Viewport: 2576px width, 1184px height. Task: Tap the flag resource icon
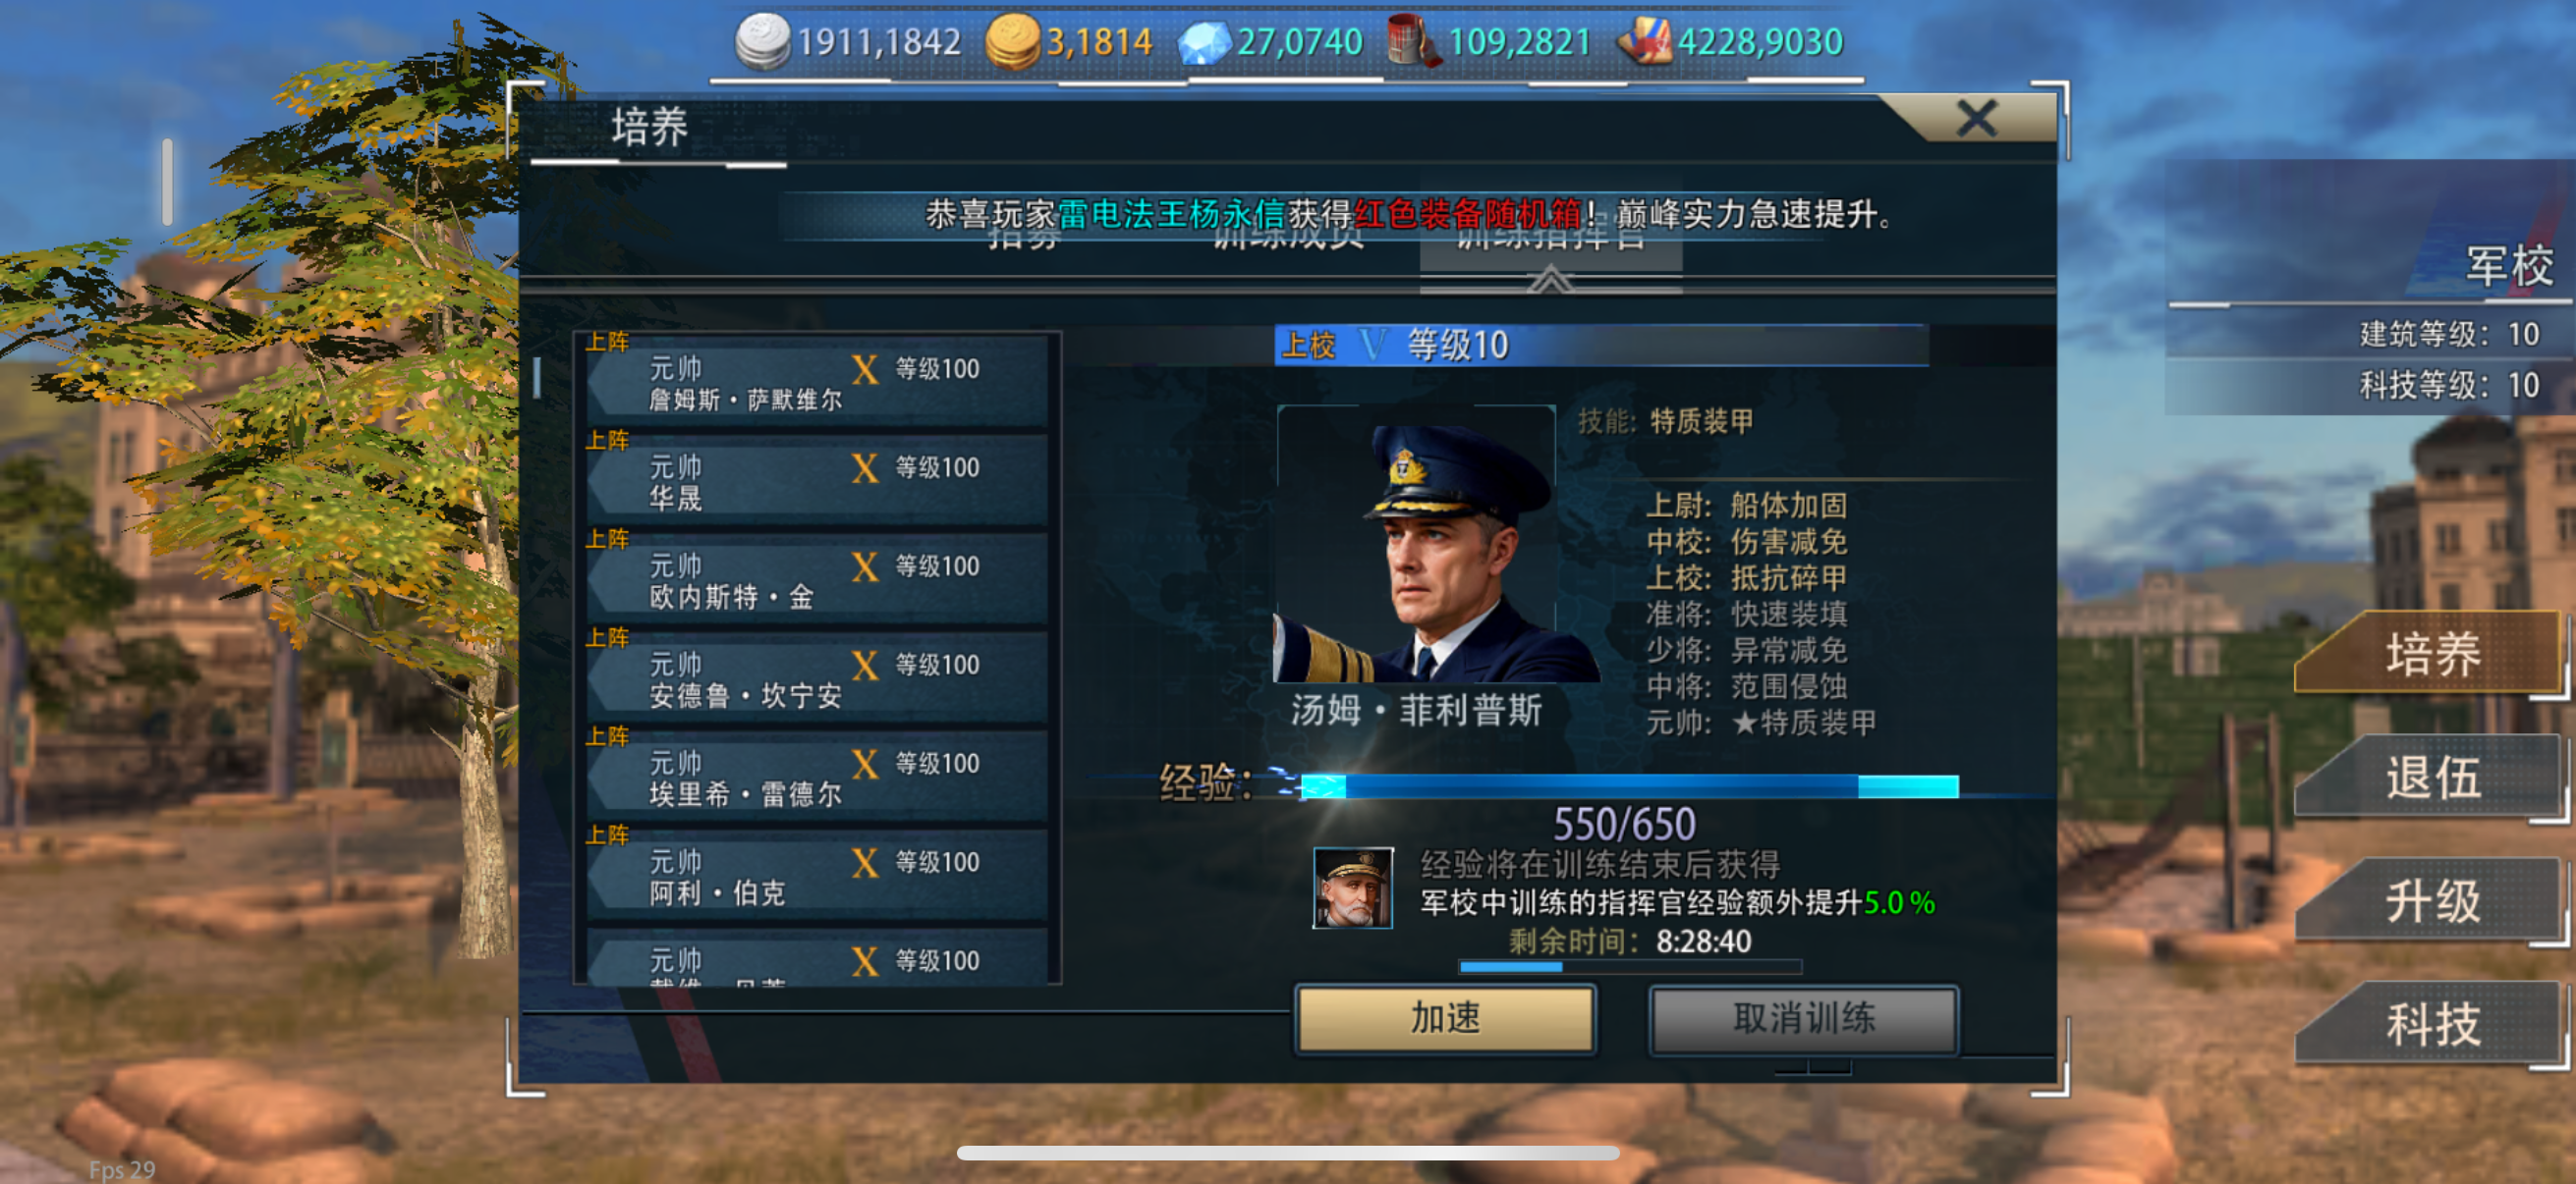point(1644,41)
